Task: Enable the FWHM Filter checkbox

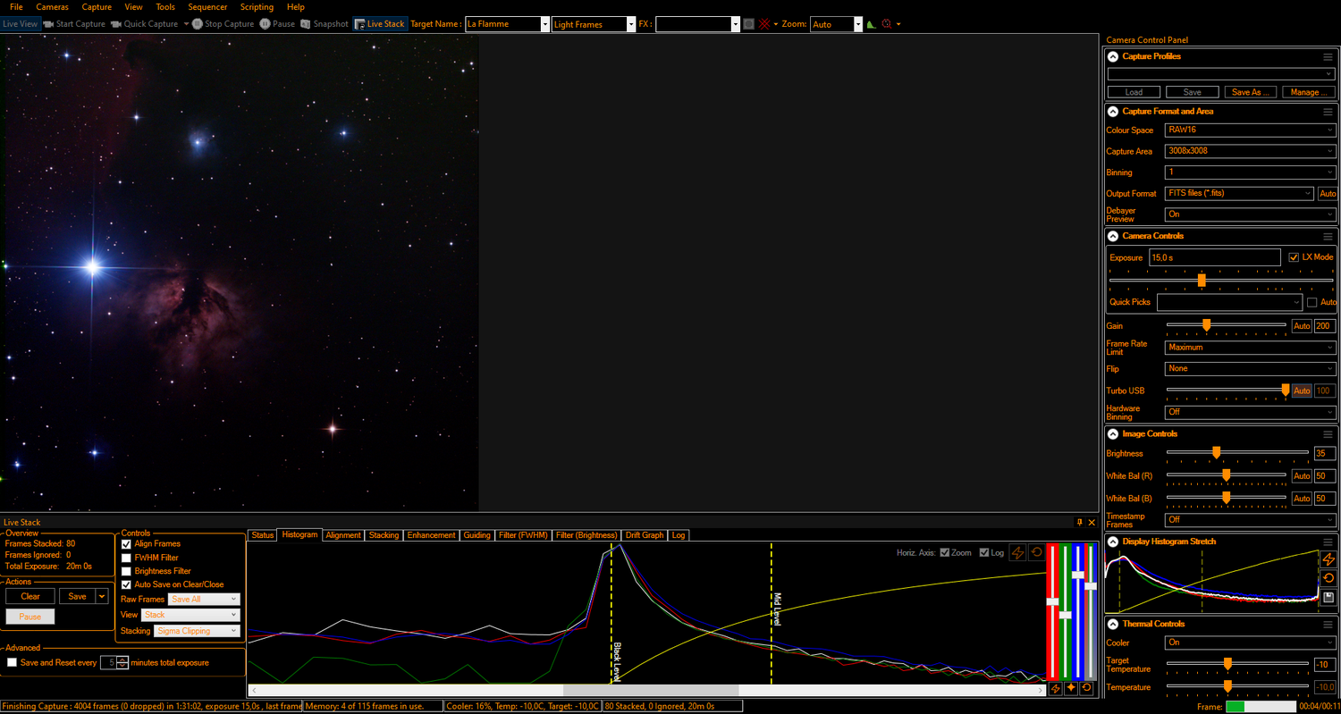Action: (x=126, y=558)
